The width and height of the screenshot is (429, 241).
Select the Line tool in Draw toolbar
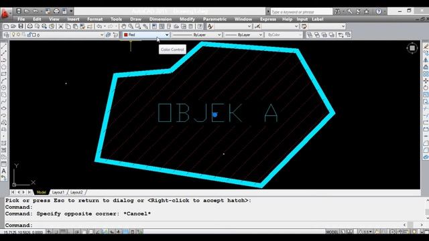(x=4, y=46)
